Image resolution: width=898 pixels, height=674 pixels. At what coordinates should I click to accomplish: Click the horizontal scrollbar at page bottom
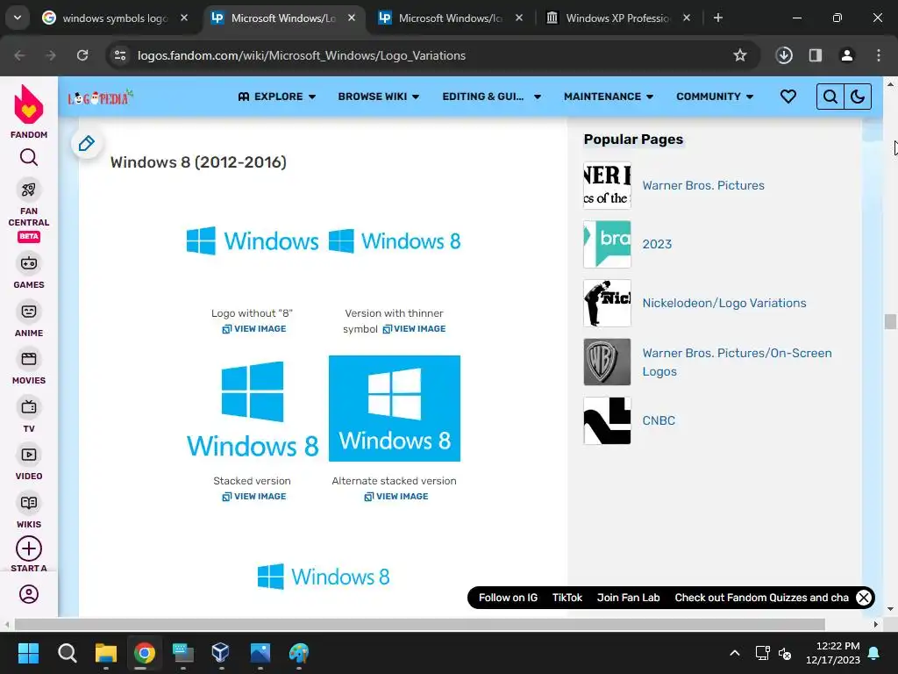(x=419, y=624)
